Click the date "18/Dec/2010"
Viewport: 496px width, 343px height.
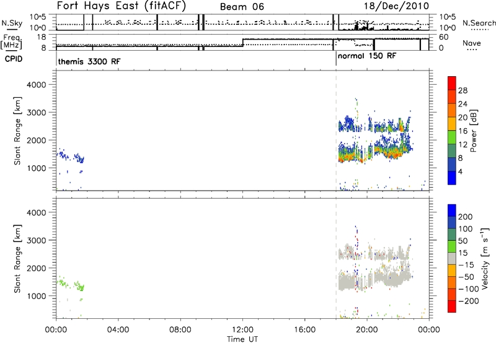pos(396,6)
